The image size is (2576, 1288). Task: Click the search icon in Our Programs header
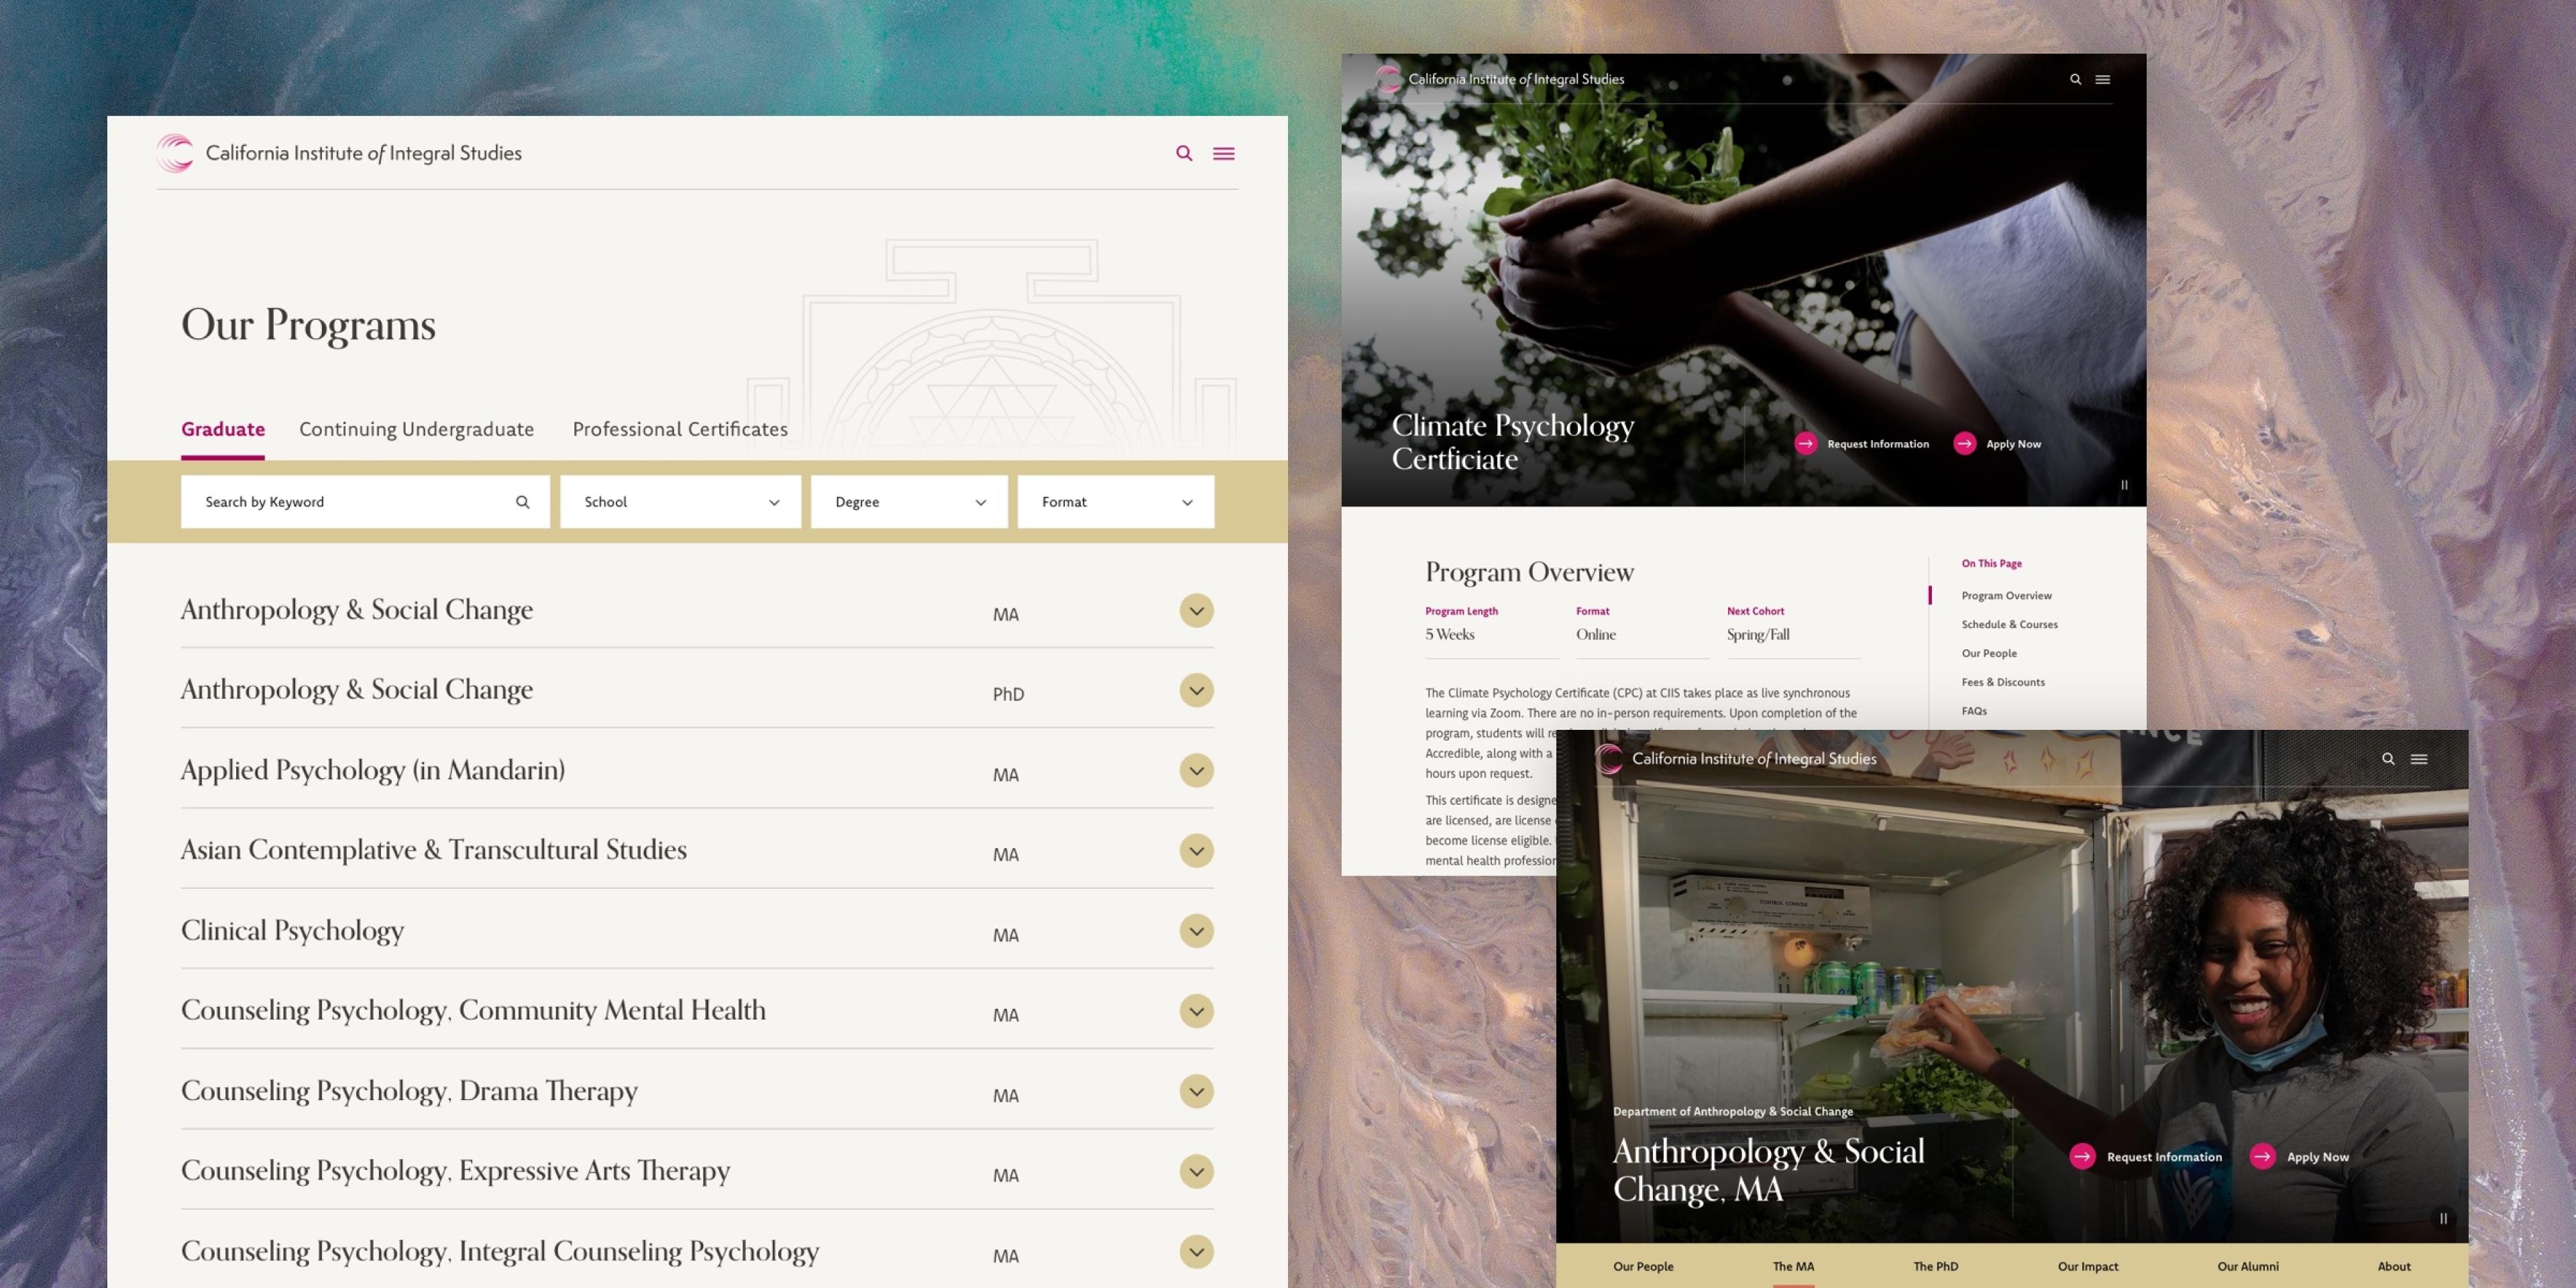pos(1184,153)
